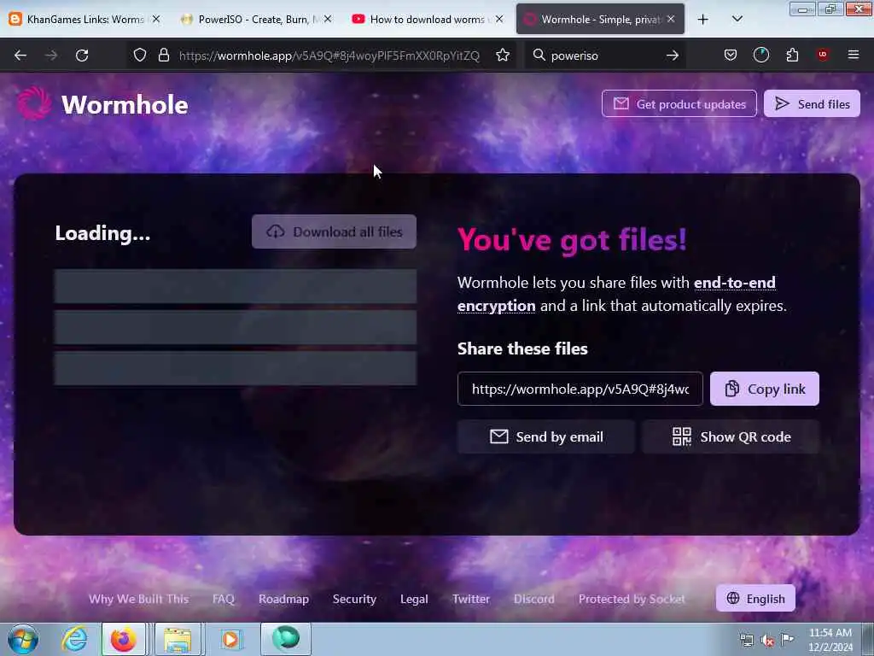Open the Discord footer link
The height and width of the screenshot is (656, 874).
(x=534, y=599)
